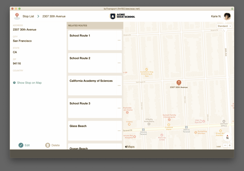
Task: Click the Edit pencil icon
Action: (x=21, y=145)
